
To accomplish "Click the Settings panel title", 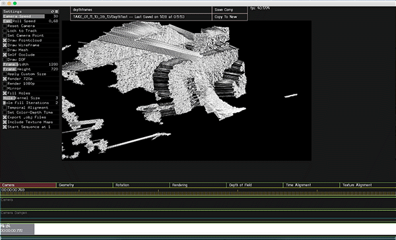I will click(x=13, y=12).
